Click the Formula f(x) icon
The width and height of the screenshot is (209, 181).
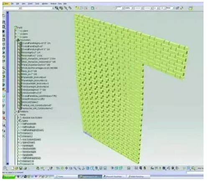tap(152, 168)
